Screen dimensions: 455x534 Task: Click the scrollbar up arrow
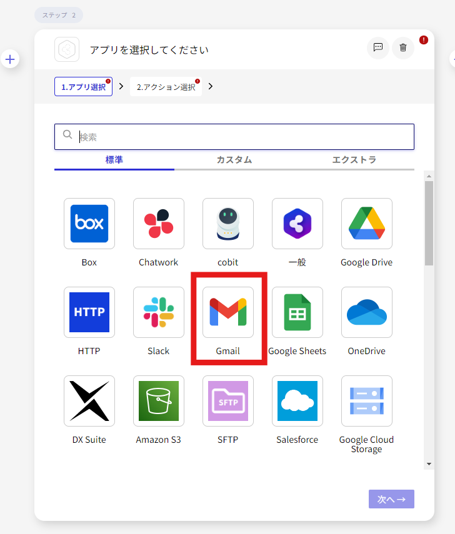point(429,176)
